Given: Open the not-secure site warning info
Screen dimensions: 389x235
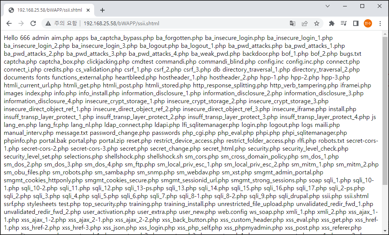Looking at the screenshot, I should (x=61, y=23).
